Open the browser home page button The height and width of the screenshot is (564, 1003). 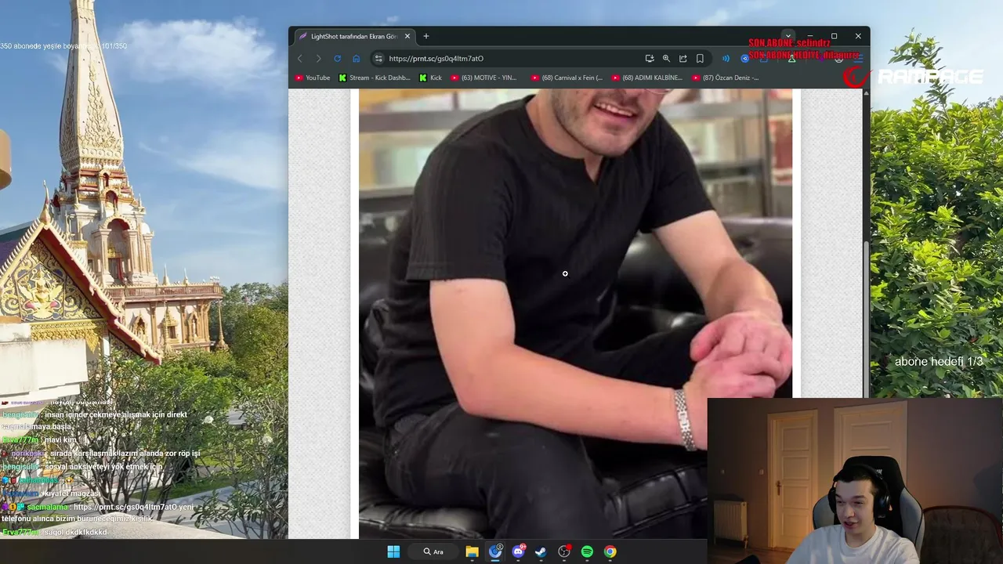coord(356,59)
